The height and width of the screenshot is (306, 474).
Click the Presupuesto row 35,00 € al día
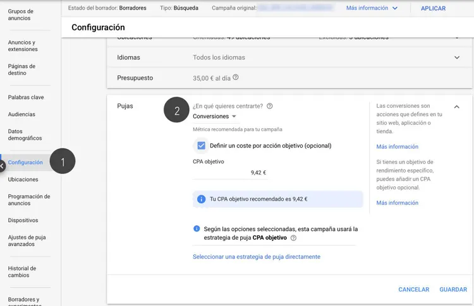(x=289, y=78)
